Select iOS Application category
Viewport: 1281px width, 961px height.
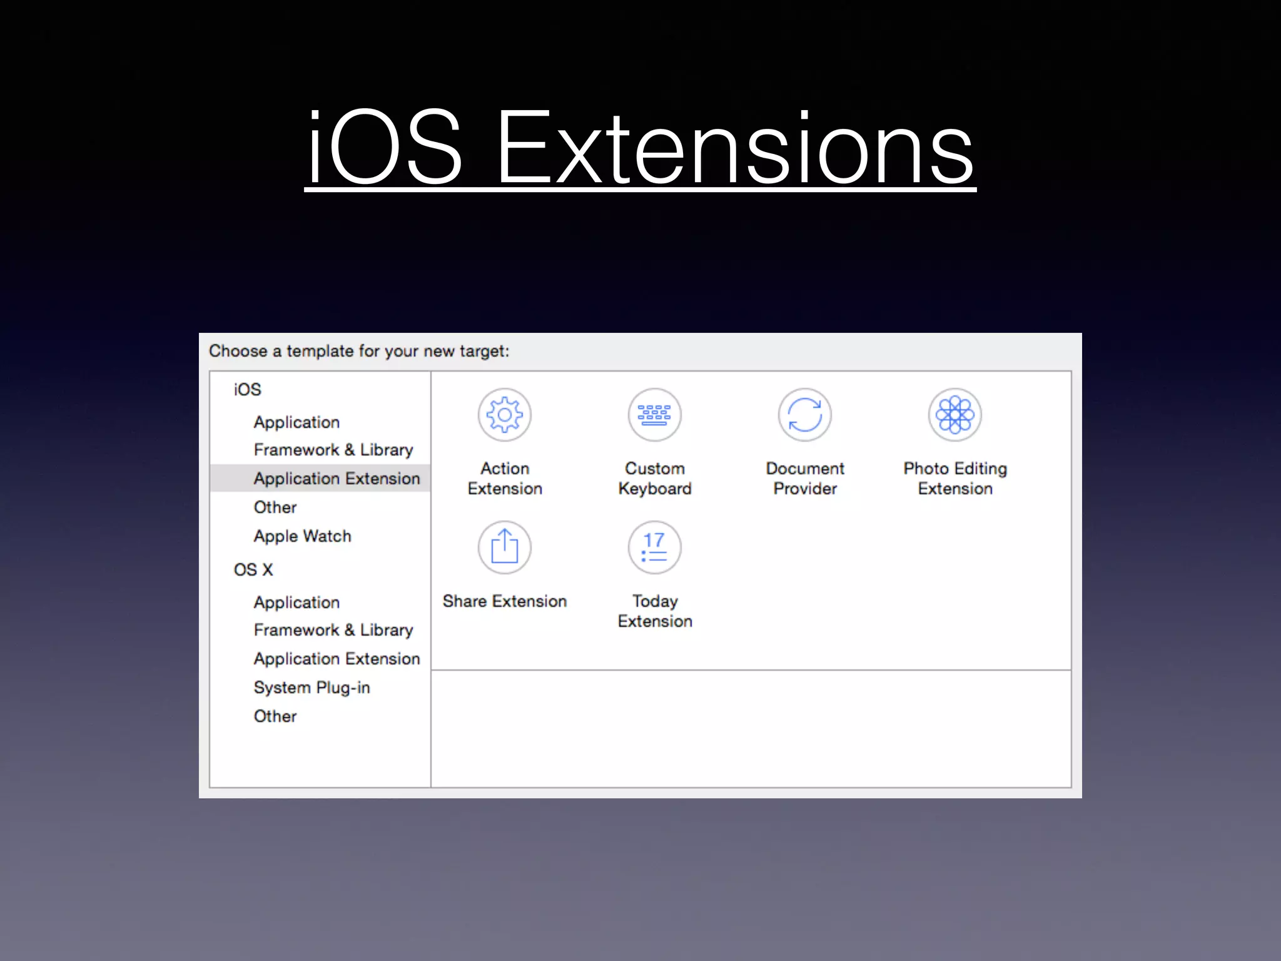click(x=296, y=422)
